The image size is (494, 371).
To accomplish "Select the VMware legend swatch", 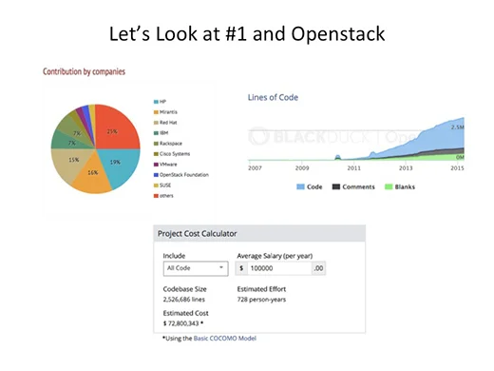I will coord(156,165).
